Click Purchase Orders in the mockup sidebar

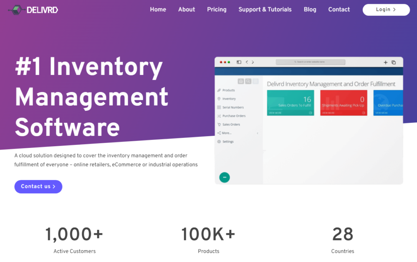tap(231, 116)
